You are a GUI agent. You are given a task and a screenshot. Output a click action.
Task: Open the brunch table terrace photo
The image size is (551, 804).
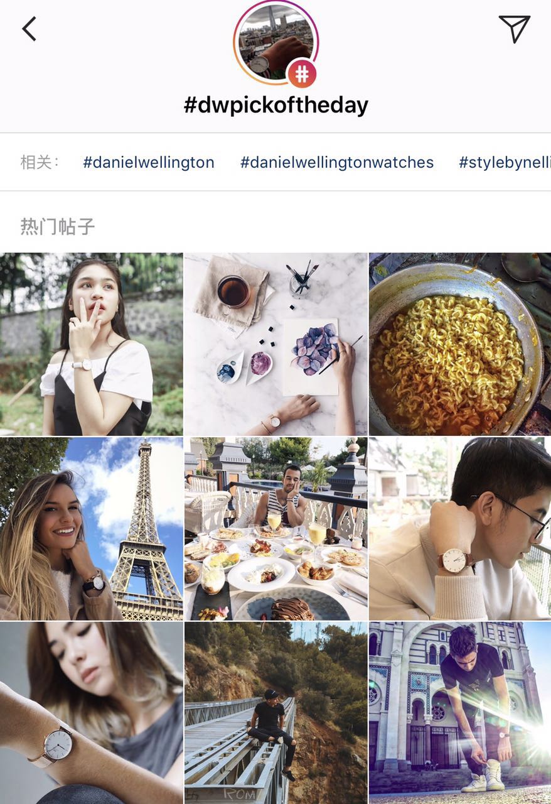tap(275, 529)
